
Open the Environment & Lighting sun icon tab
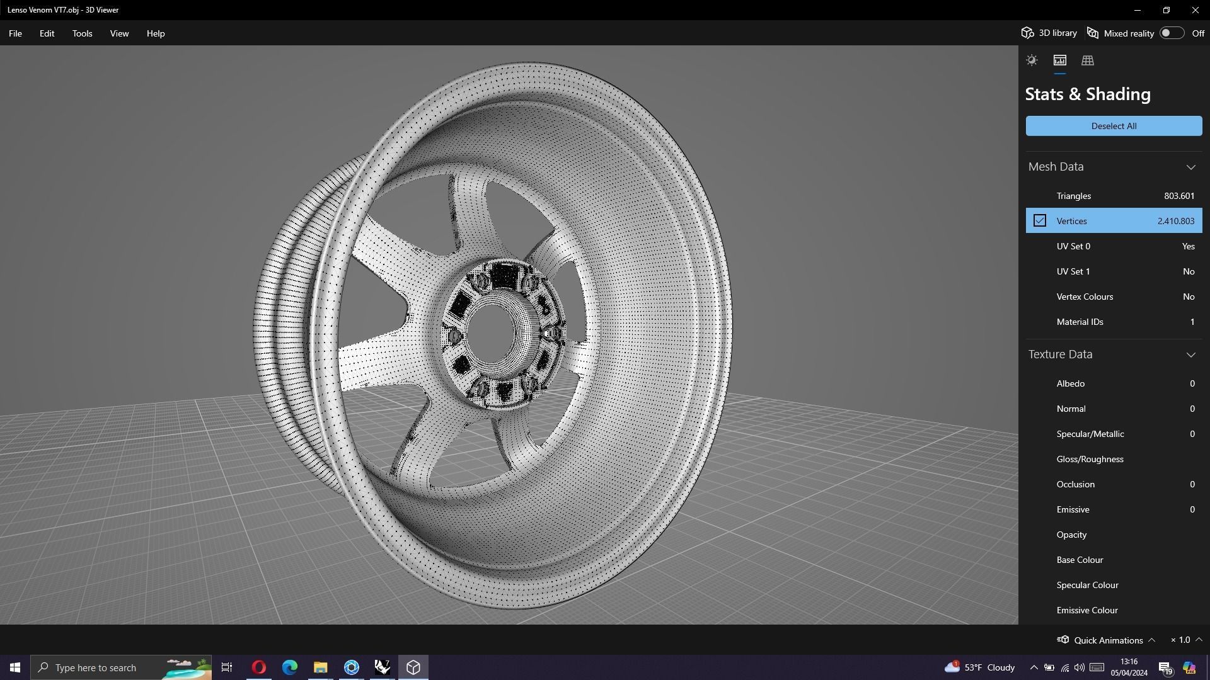tap(1032, 60)
